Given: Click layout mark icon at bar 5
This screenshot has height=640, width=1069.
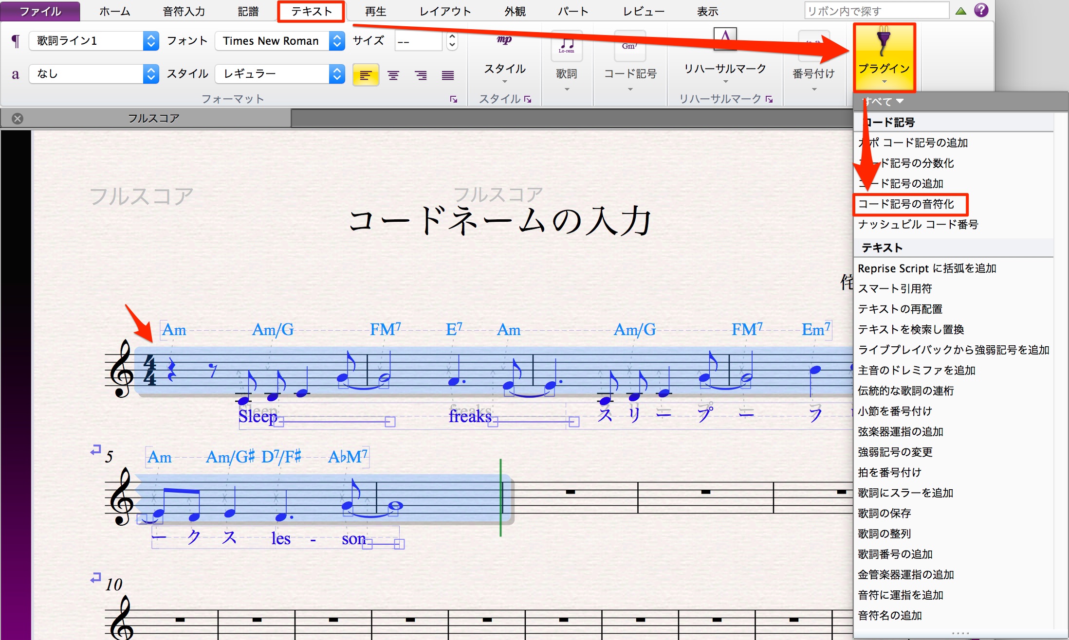Looking at the screenshot, I should (95, 450).
